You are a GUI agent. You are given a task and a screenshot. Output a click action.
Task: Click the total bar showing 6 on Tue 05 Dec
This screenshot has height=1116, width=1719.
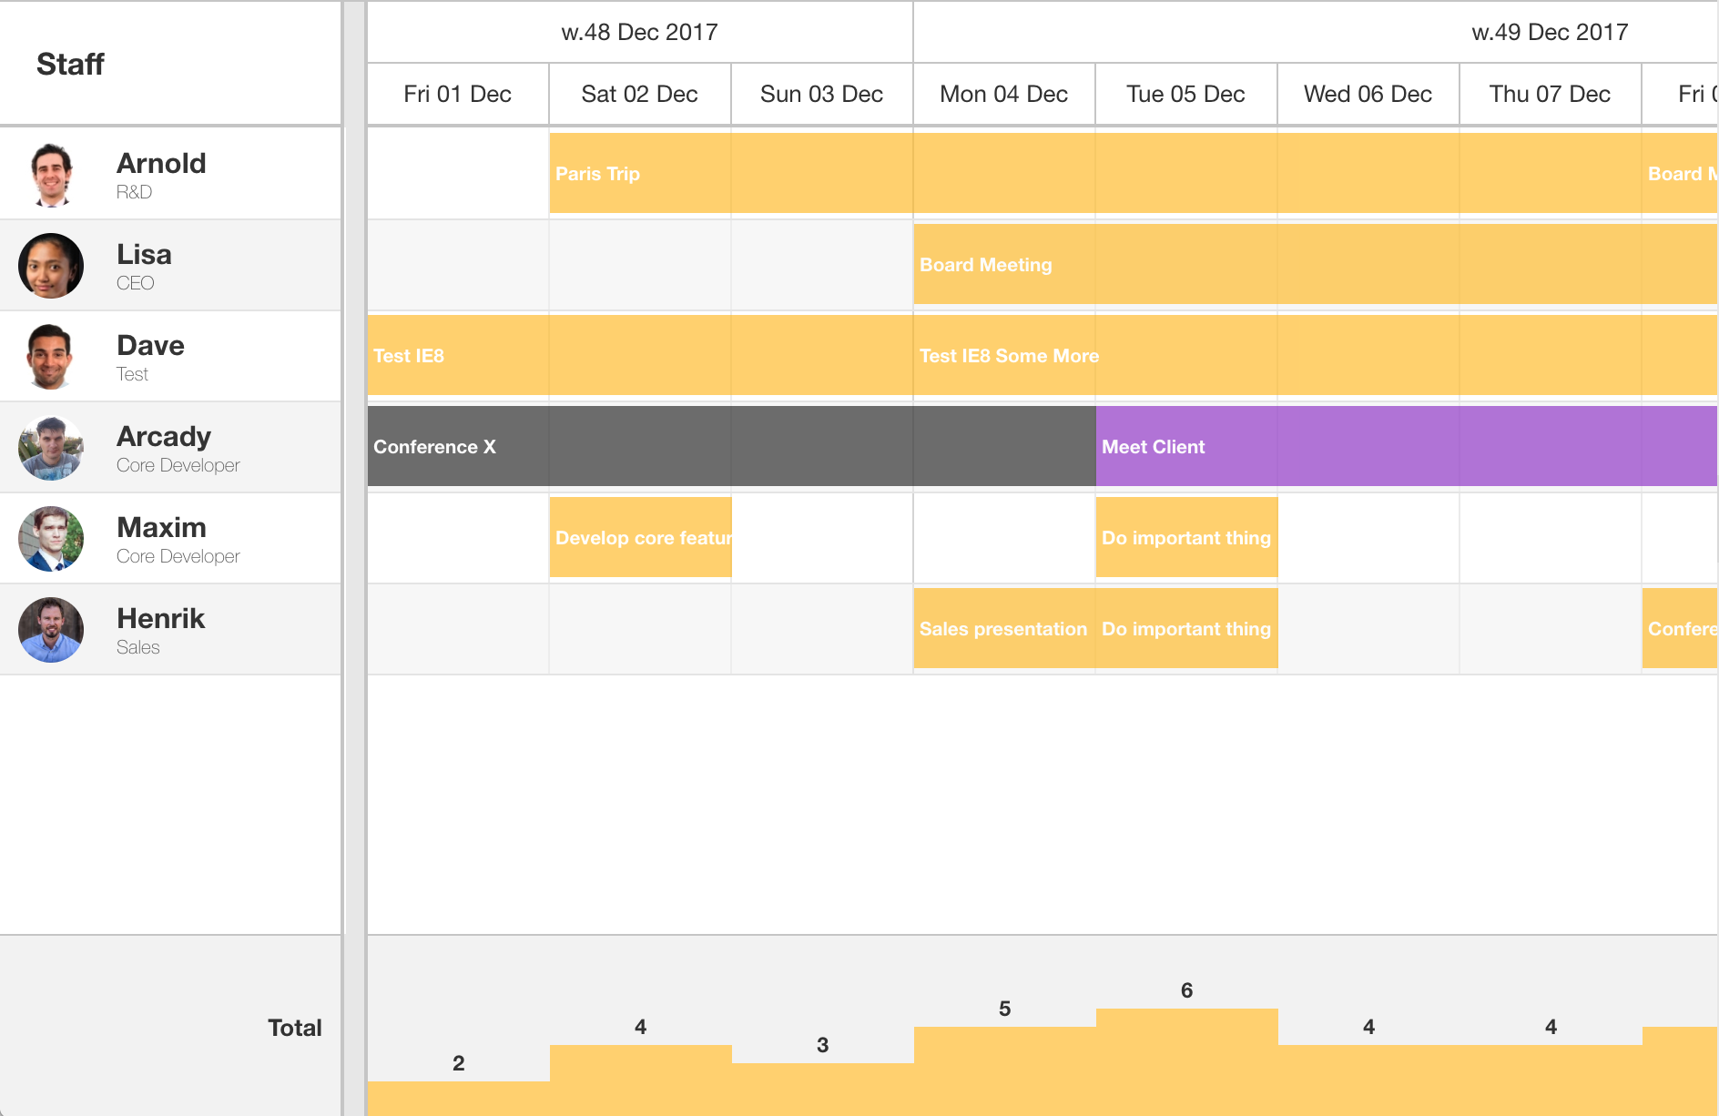point(1185,1056)
